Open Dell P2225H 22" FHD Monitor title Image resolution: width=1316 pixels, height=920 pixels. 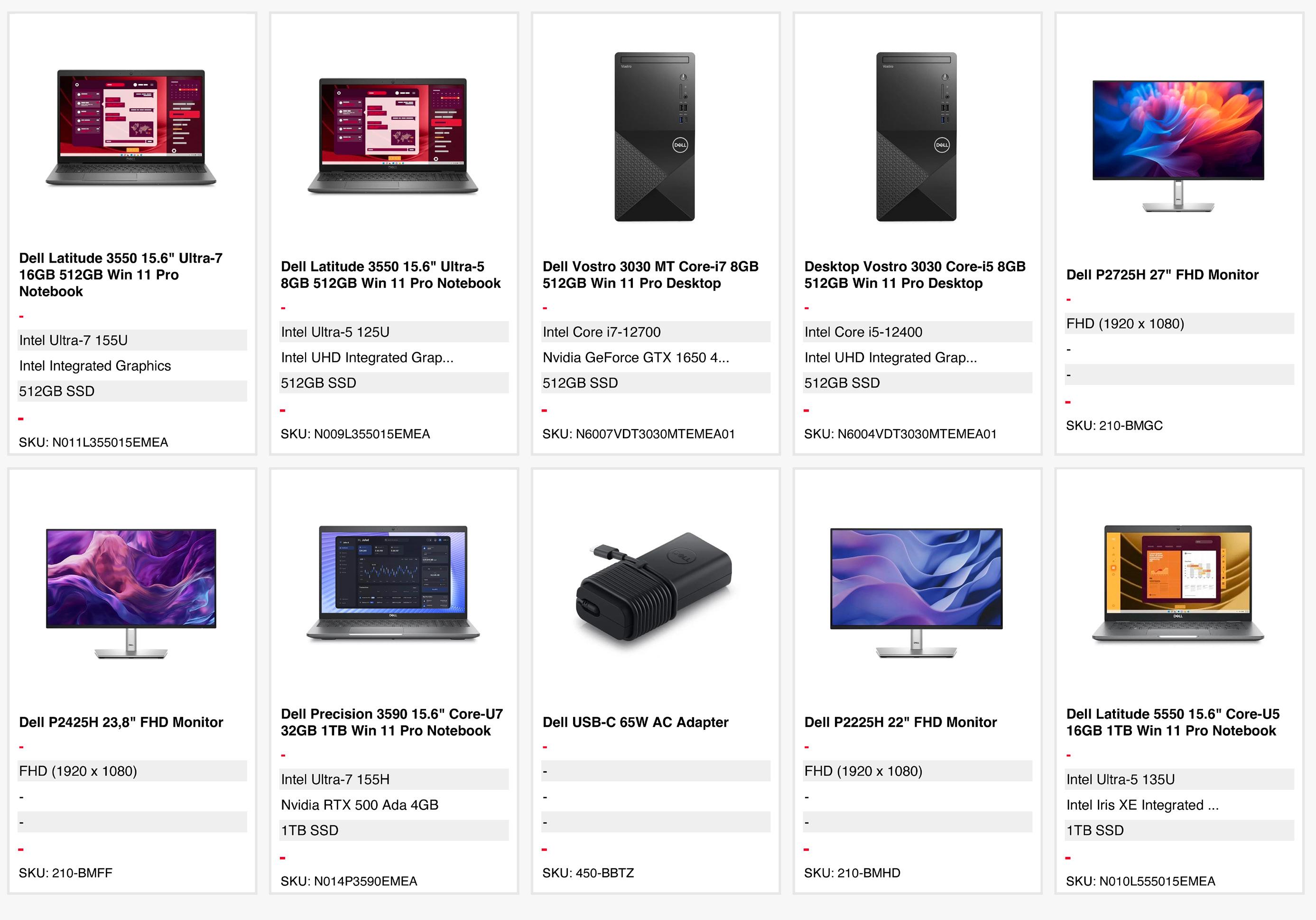click(x=900, y=722)
